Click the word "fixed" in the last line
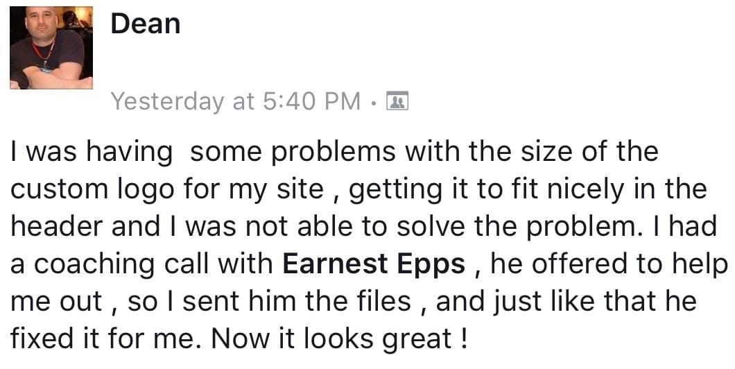 coord(42,338)
